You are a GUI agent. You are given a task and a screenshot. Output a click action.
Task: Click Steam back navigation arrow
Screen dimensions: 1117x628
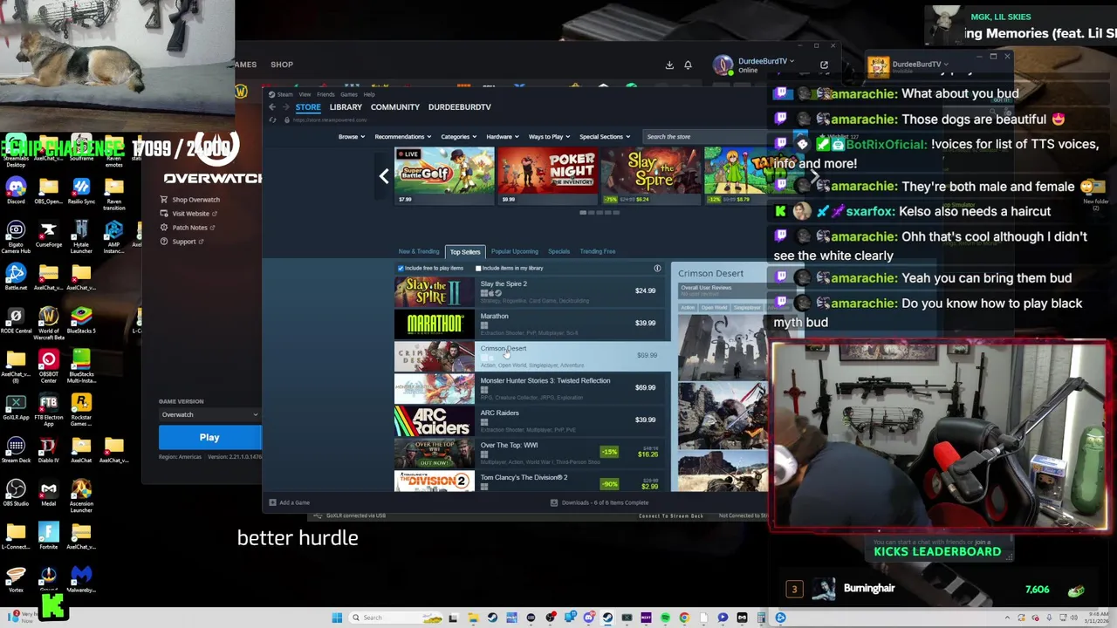[271, 106]
